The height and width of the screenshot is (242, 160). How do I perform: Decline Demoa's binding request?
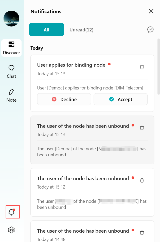(64, 99)
